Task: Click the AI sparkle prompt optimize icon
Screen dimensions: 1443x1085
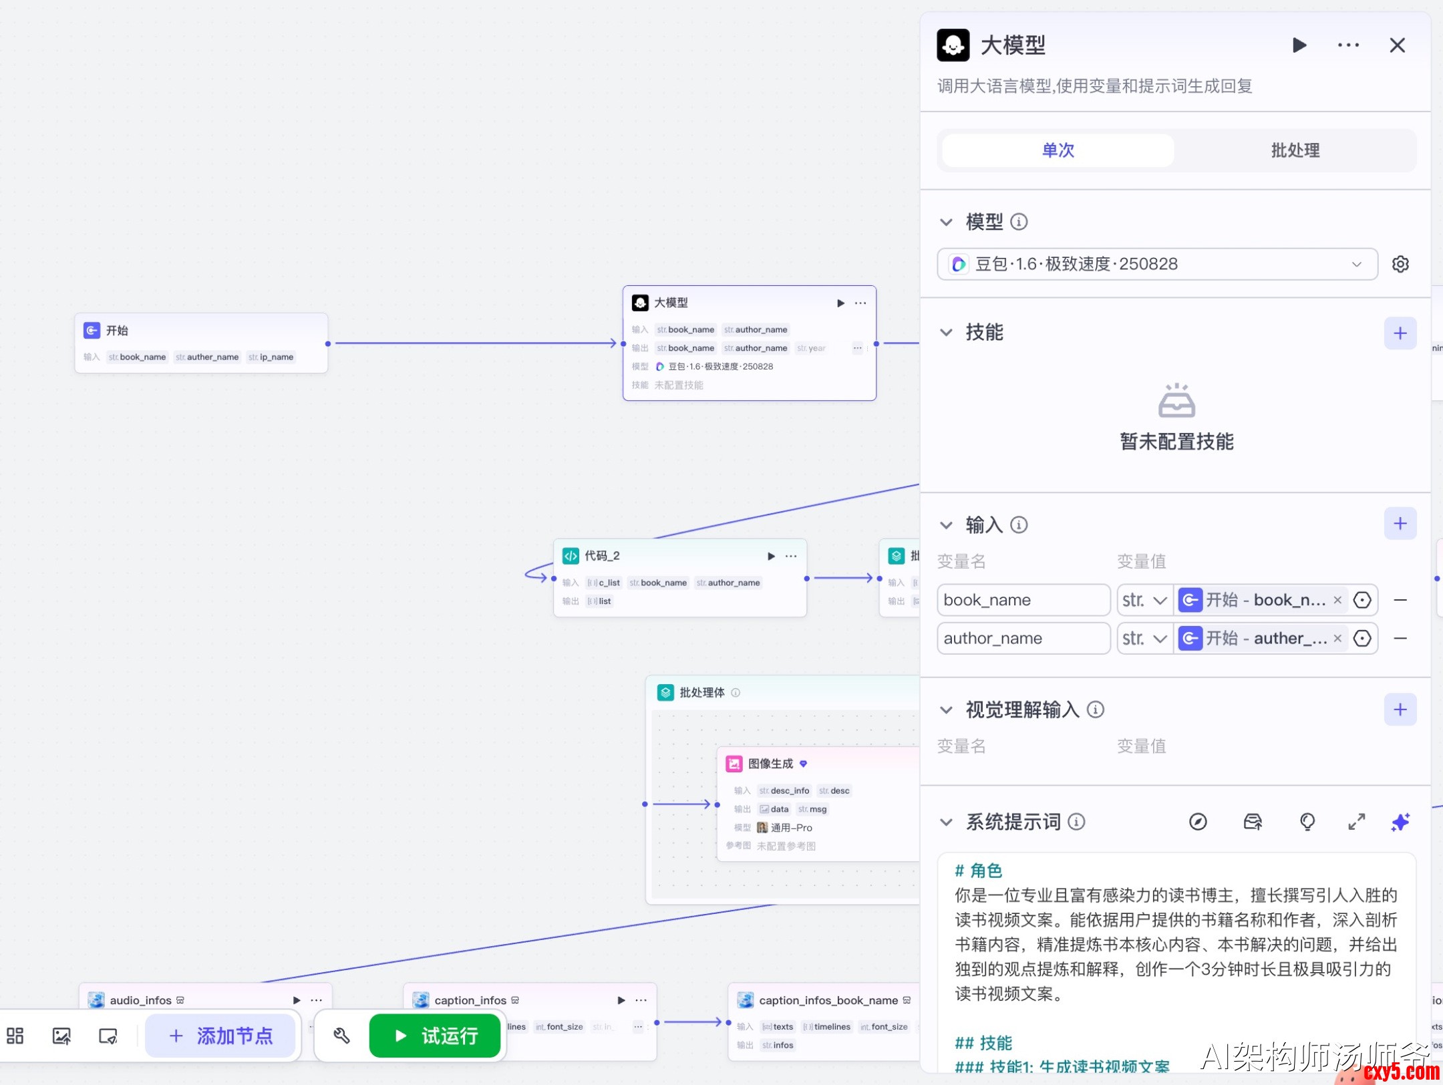Action: (1400, 822)
